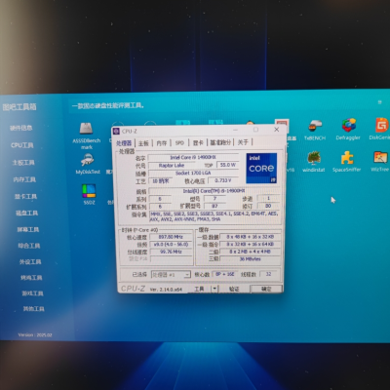Click the Raptor Lake code name field
This screenshot has width=390, height=390.
point(172,166)
